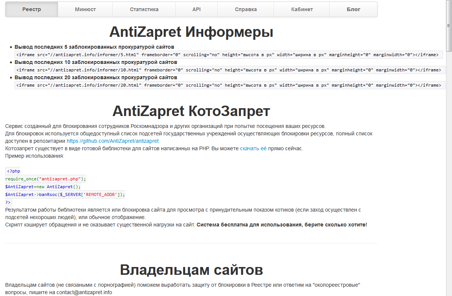Open the Кабинет tab
This screenshot has width=452, height=296.
tap(302, 9)
